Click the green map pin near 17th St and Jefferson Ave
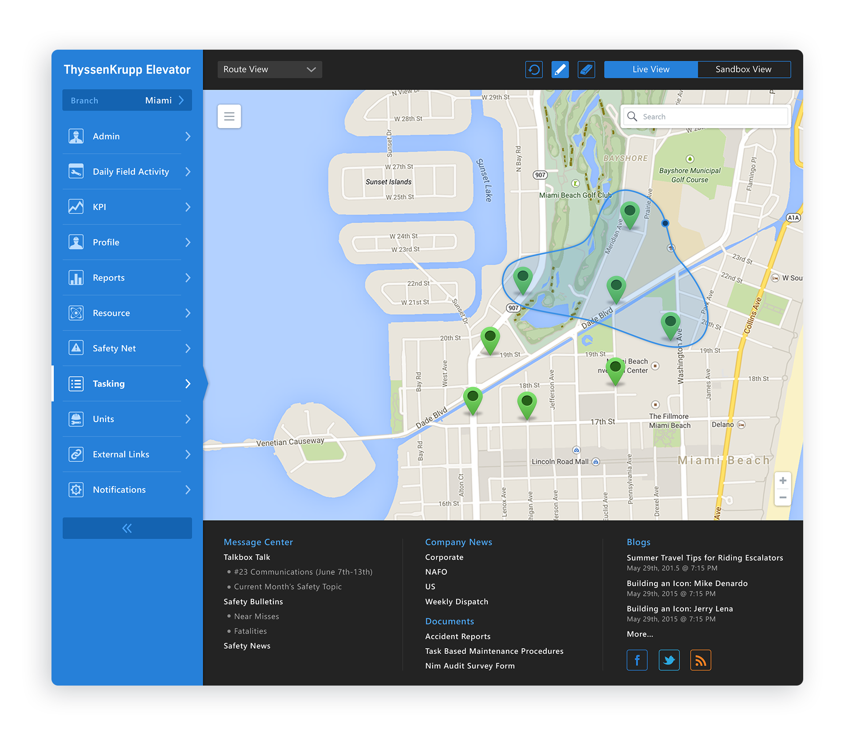Viewport: 852px width, 737px height. pyautogui.click(x=527, y=405)
